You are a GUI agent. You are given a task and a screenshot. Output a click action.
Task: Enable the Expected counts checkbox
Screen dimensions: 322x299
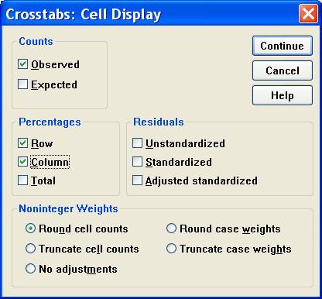(x=22, y=84)
